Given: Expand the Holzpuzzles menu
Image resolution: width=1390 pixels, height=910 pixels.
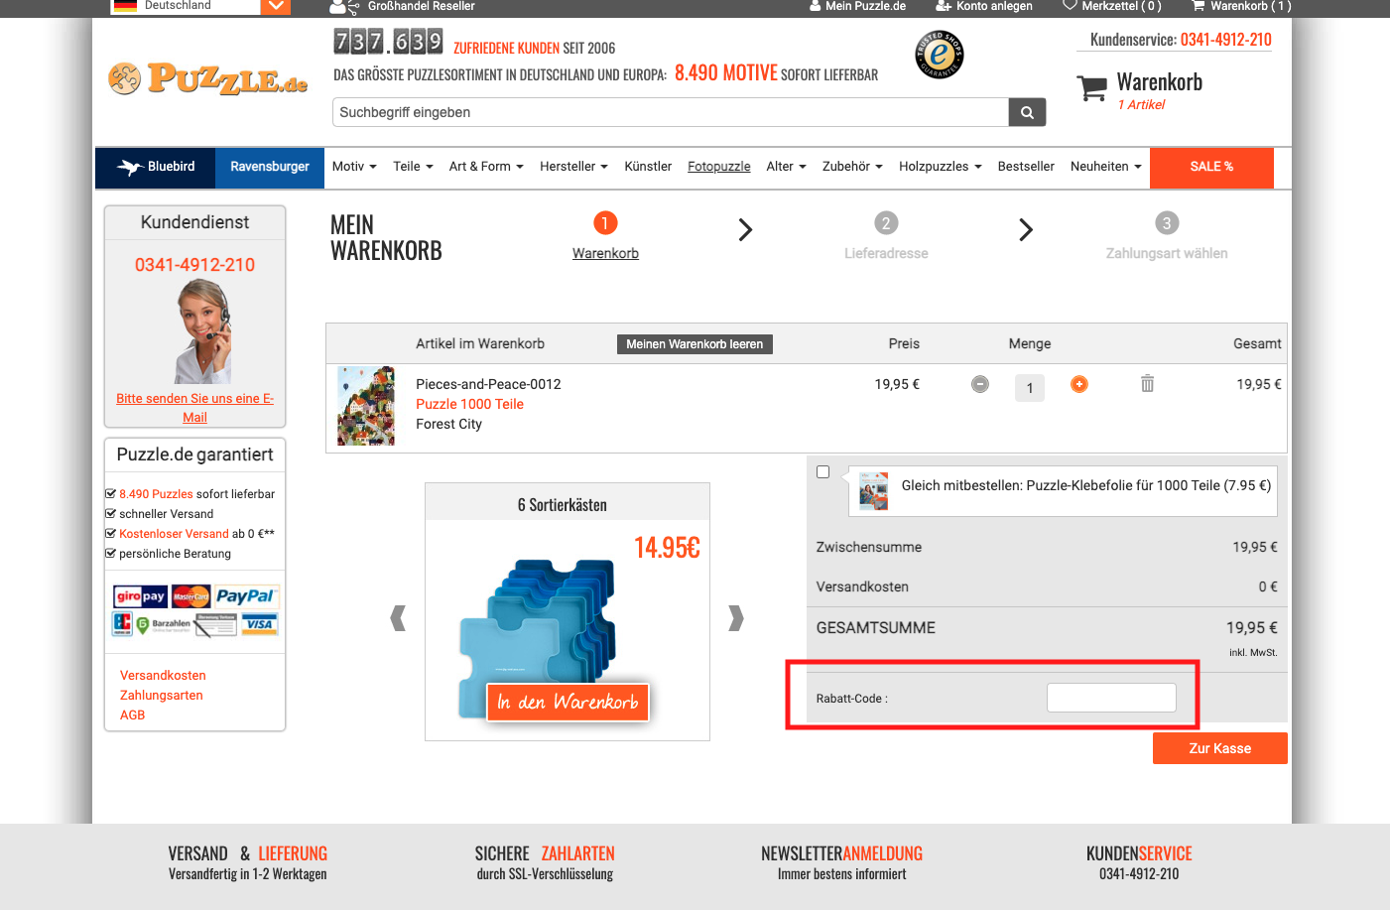Looking at the screenshot, I should tap(941, 167).
